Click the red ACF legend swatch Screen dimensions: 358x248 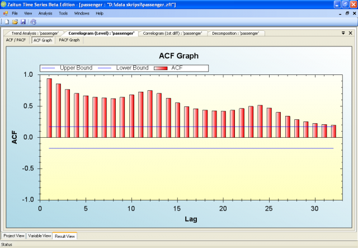point(161,68)
